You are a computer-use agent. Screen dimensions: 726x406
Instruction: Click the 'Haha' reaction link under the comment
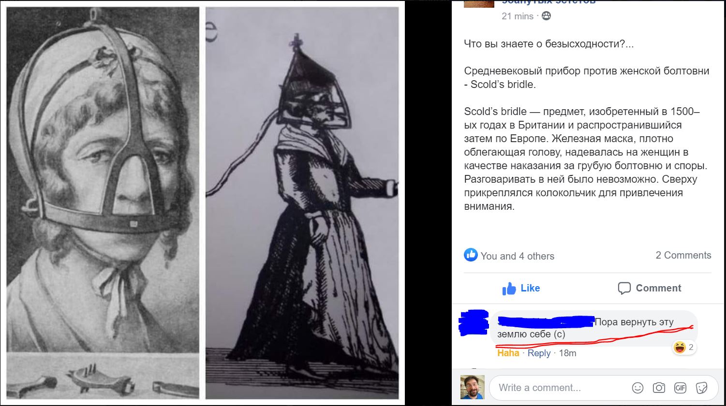(x=508, y=353)
